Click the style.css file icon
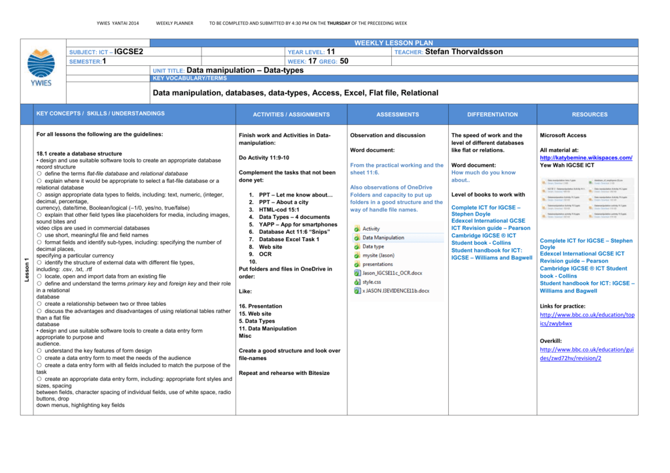 click(x=357, y=282)
